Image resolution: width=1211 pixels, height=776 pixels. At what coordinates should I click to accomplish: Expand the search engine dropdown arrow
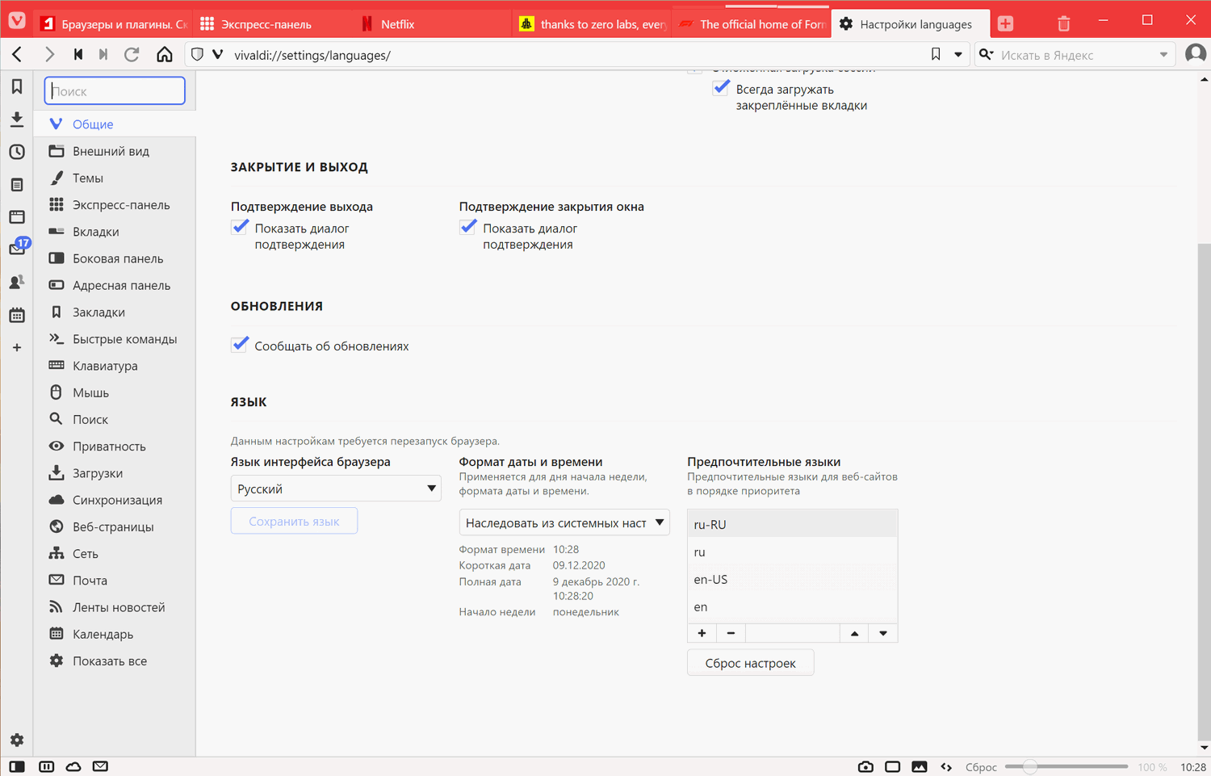(1163, 55)
